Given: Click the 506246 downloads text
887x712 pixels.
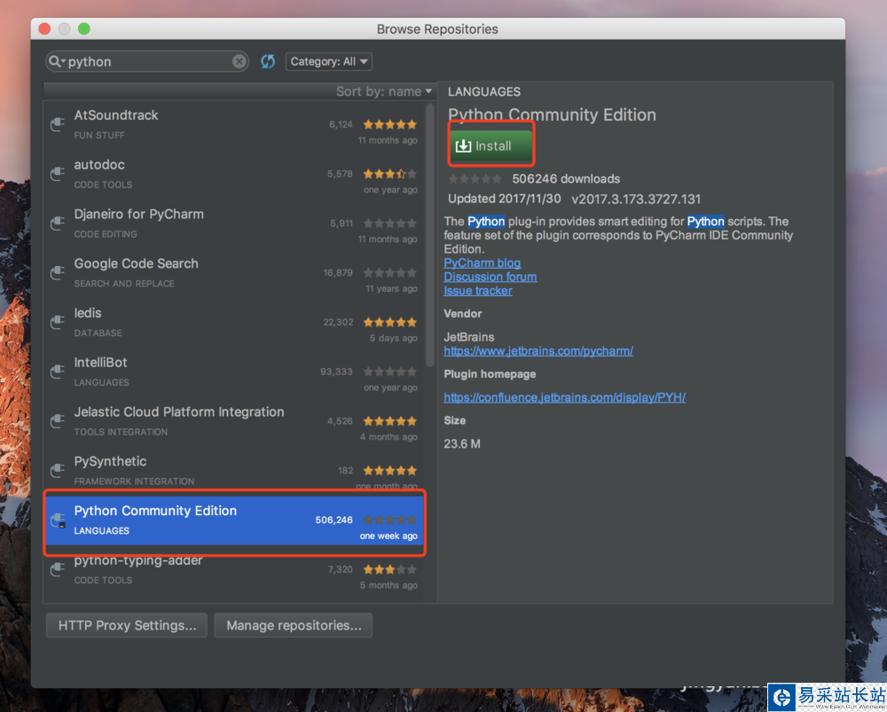Looking at the screenshot, I should click(x=566, y=179).
